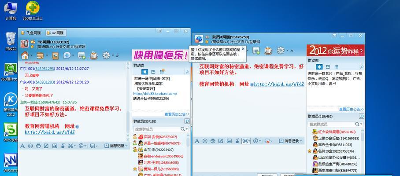This screenshot has width=400, height=176.
Task: Open 消息记录 dropdown in 陕西it网赚 window
Action: click(x=291, y=141)
